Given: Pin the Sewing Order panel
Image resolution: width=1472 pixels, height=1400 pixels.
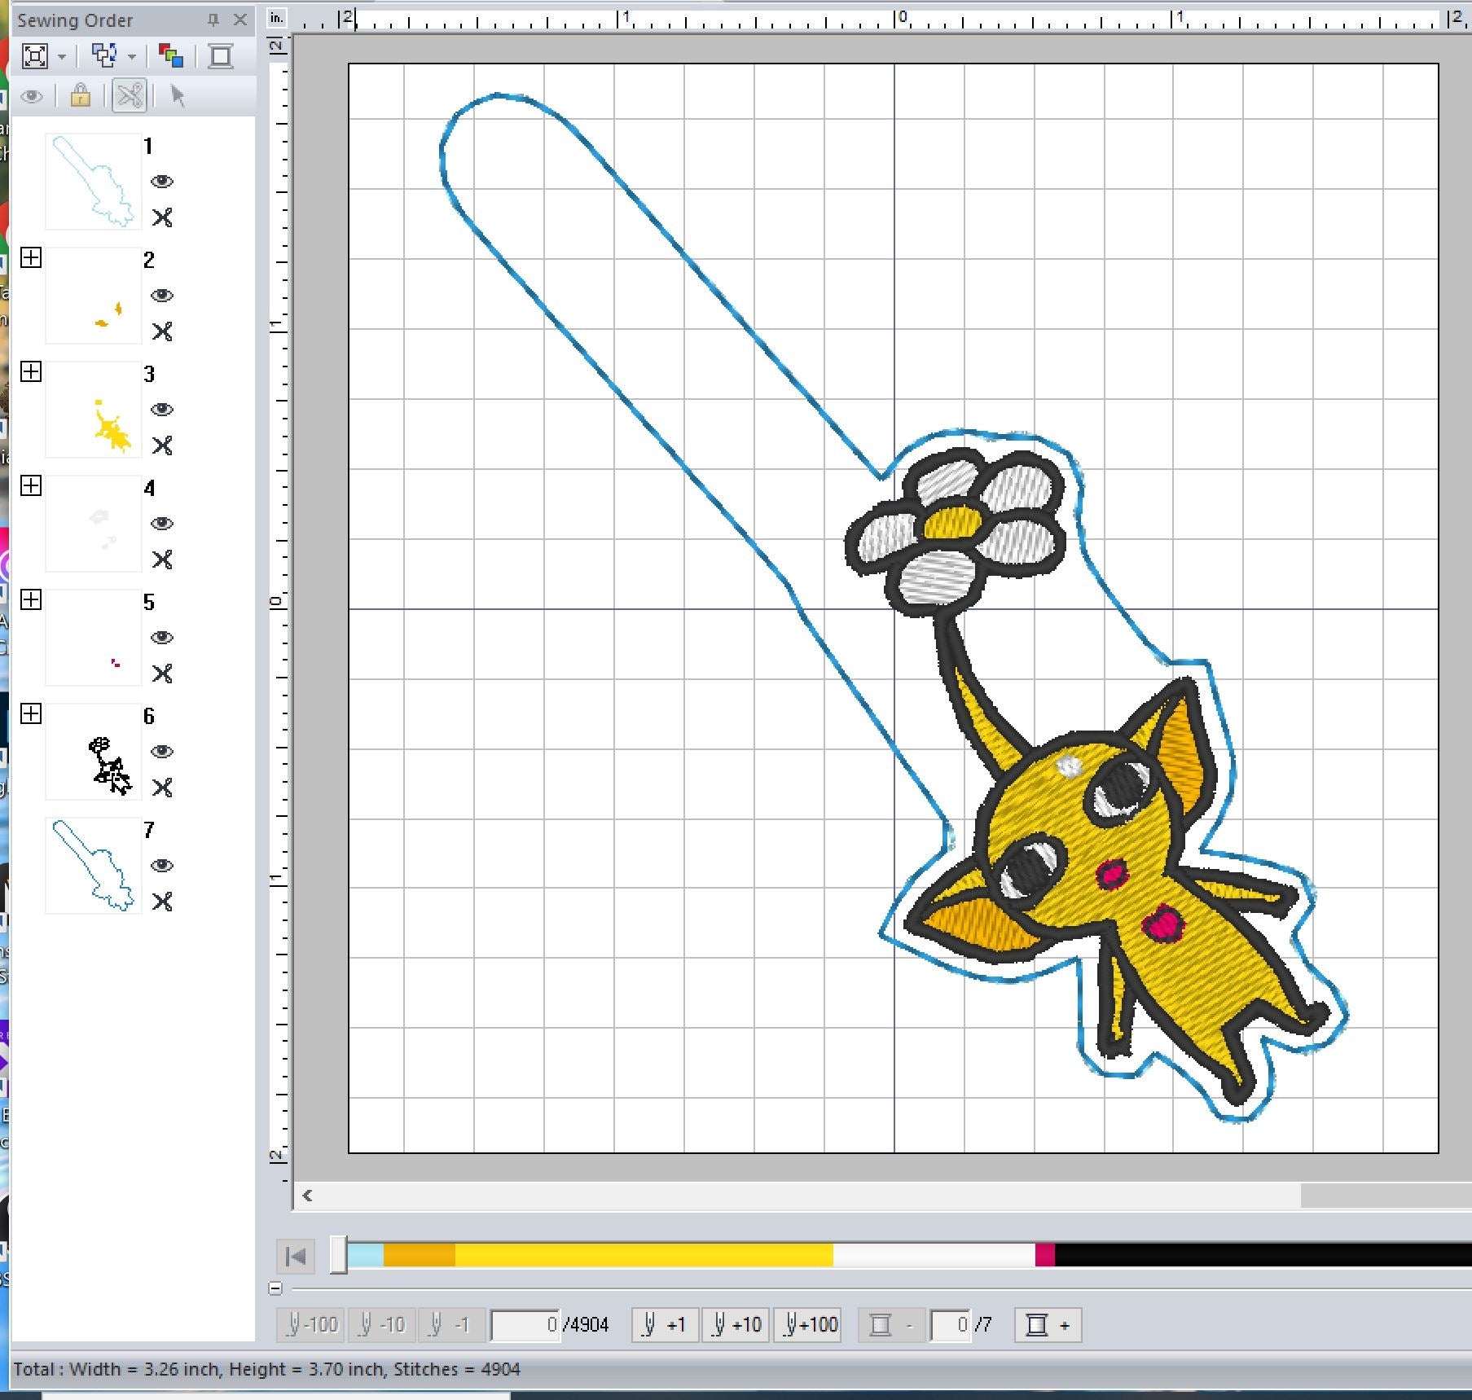Looking at the screenshot, I should click(x=213, y=20).
